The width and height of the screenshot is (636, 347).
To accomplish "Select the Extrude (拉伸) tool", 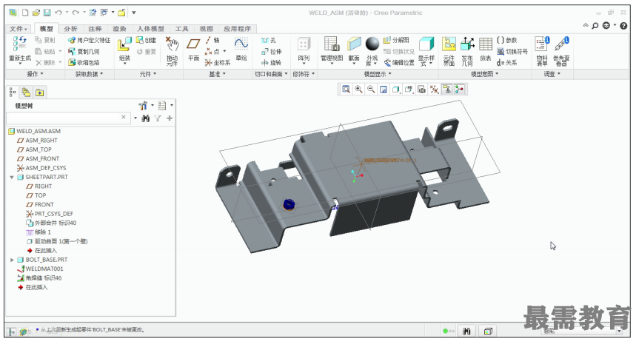I will pyautogui.click(x=271, y=52).
